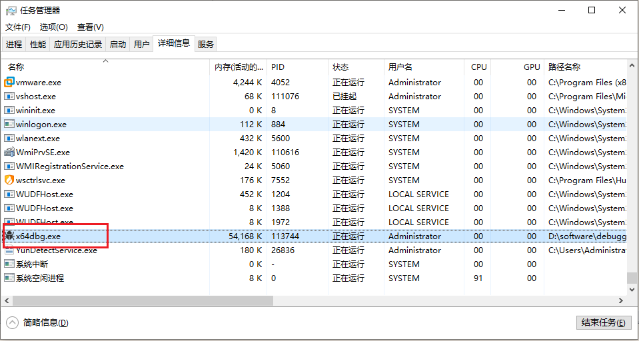Open the 查看(V) menu
This screenshot has height=341, width=639.
[90, 27]
